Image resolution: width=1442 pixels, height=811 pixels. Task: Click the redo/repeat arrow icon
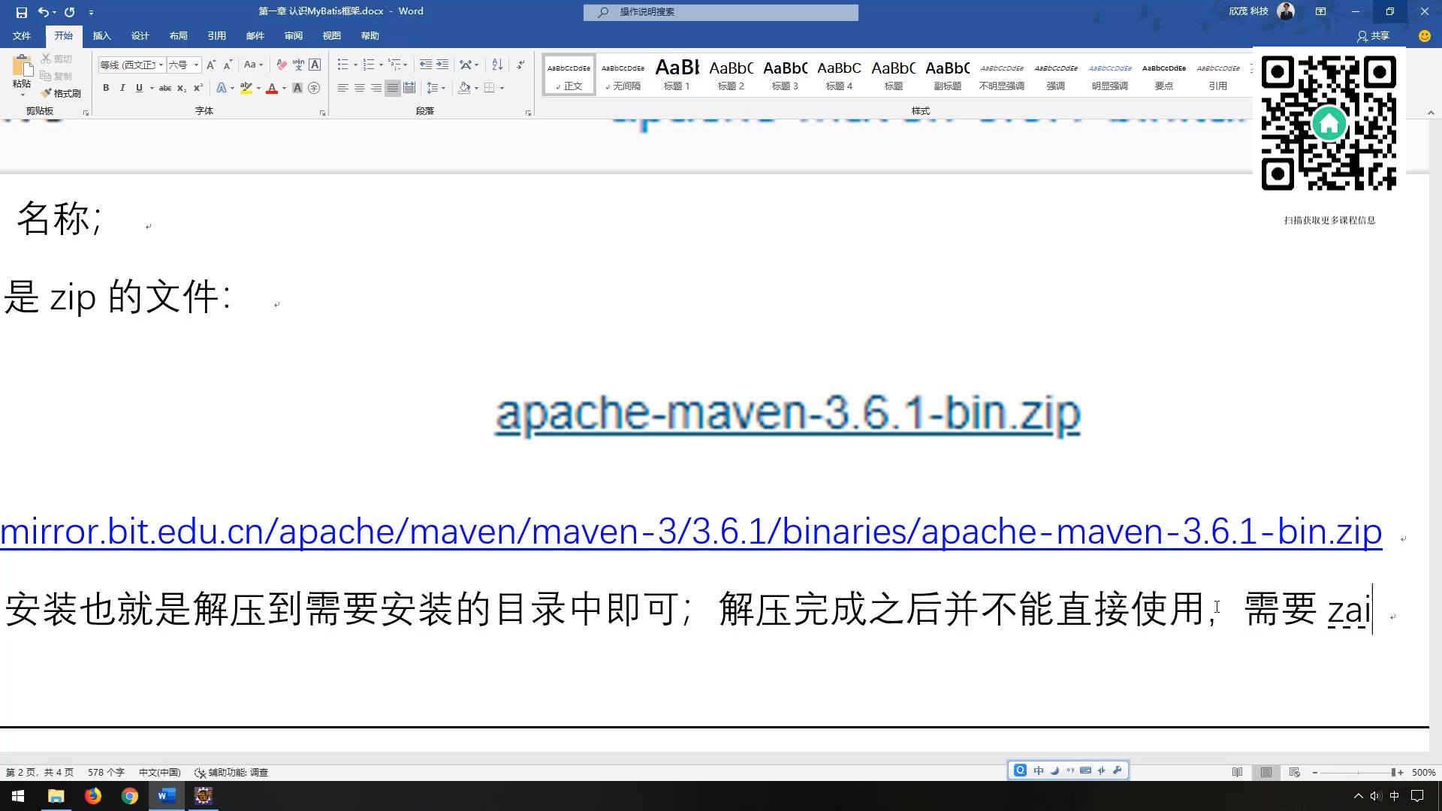tap(70, 12)
